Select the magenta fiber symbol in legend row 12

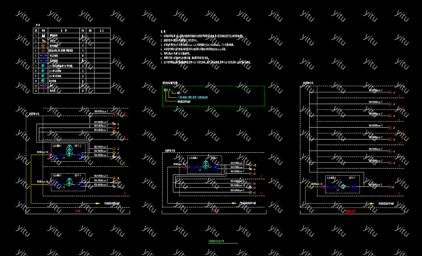click(x=43, y=86)
